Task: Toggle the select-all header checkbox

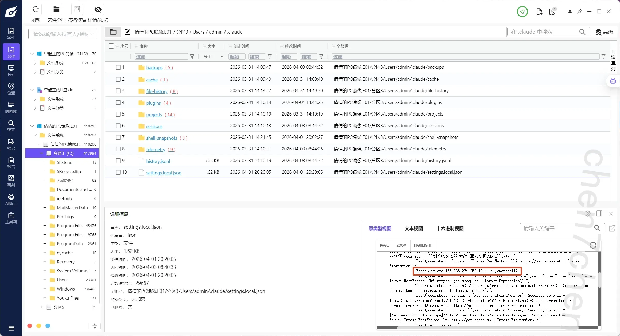Action: click(x=111, y=46)
